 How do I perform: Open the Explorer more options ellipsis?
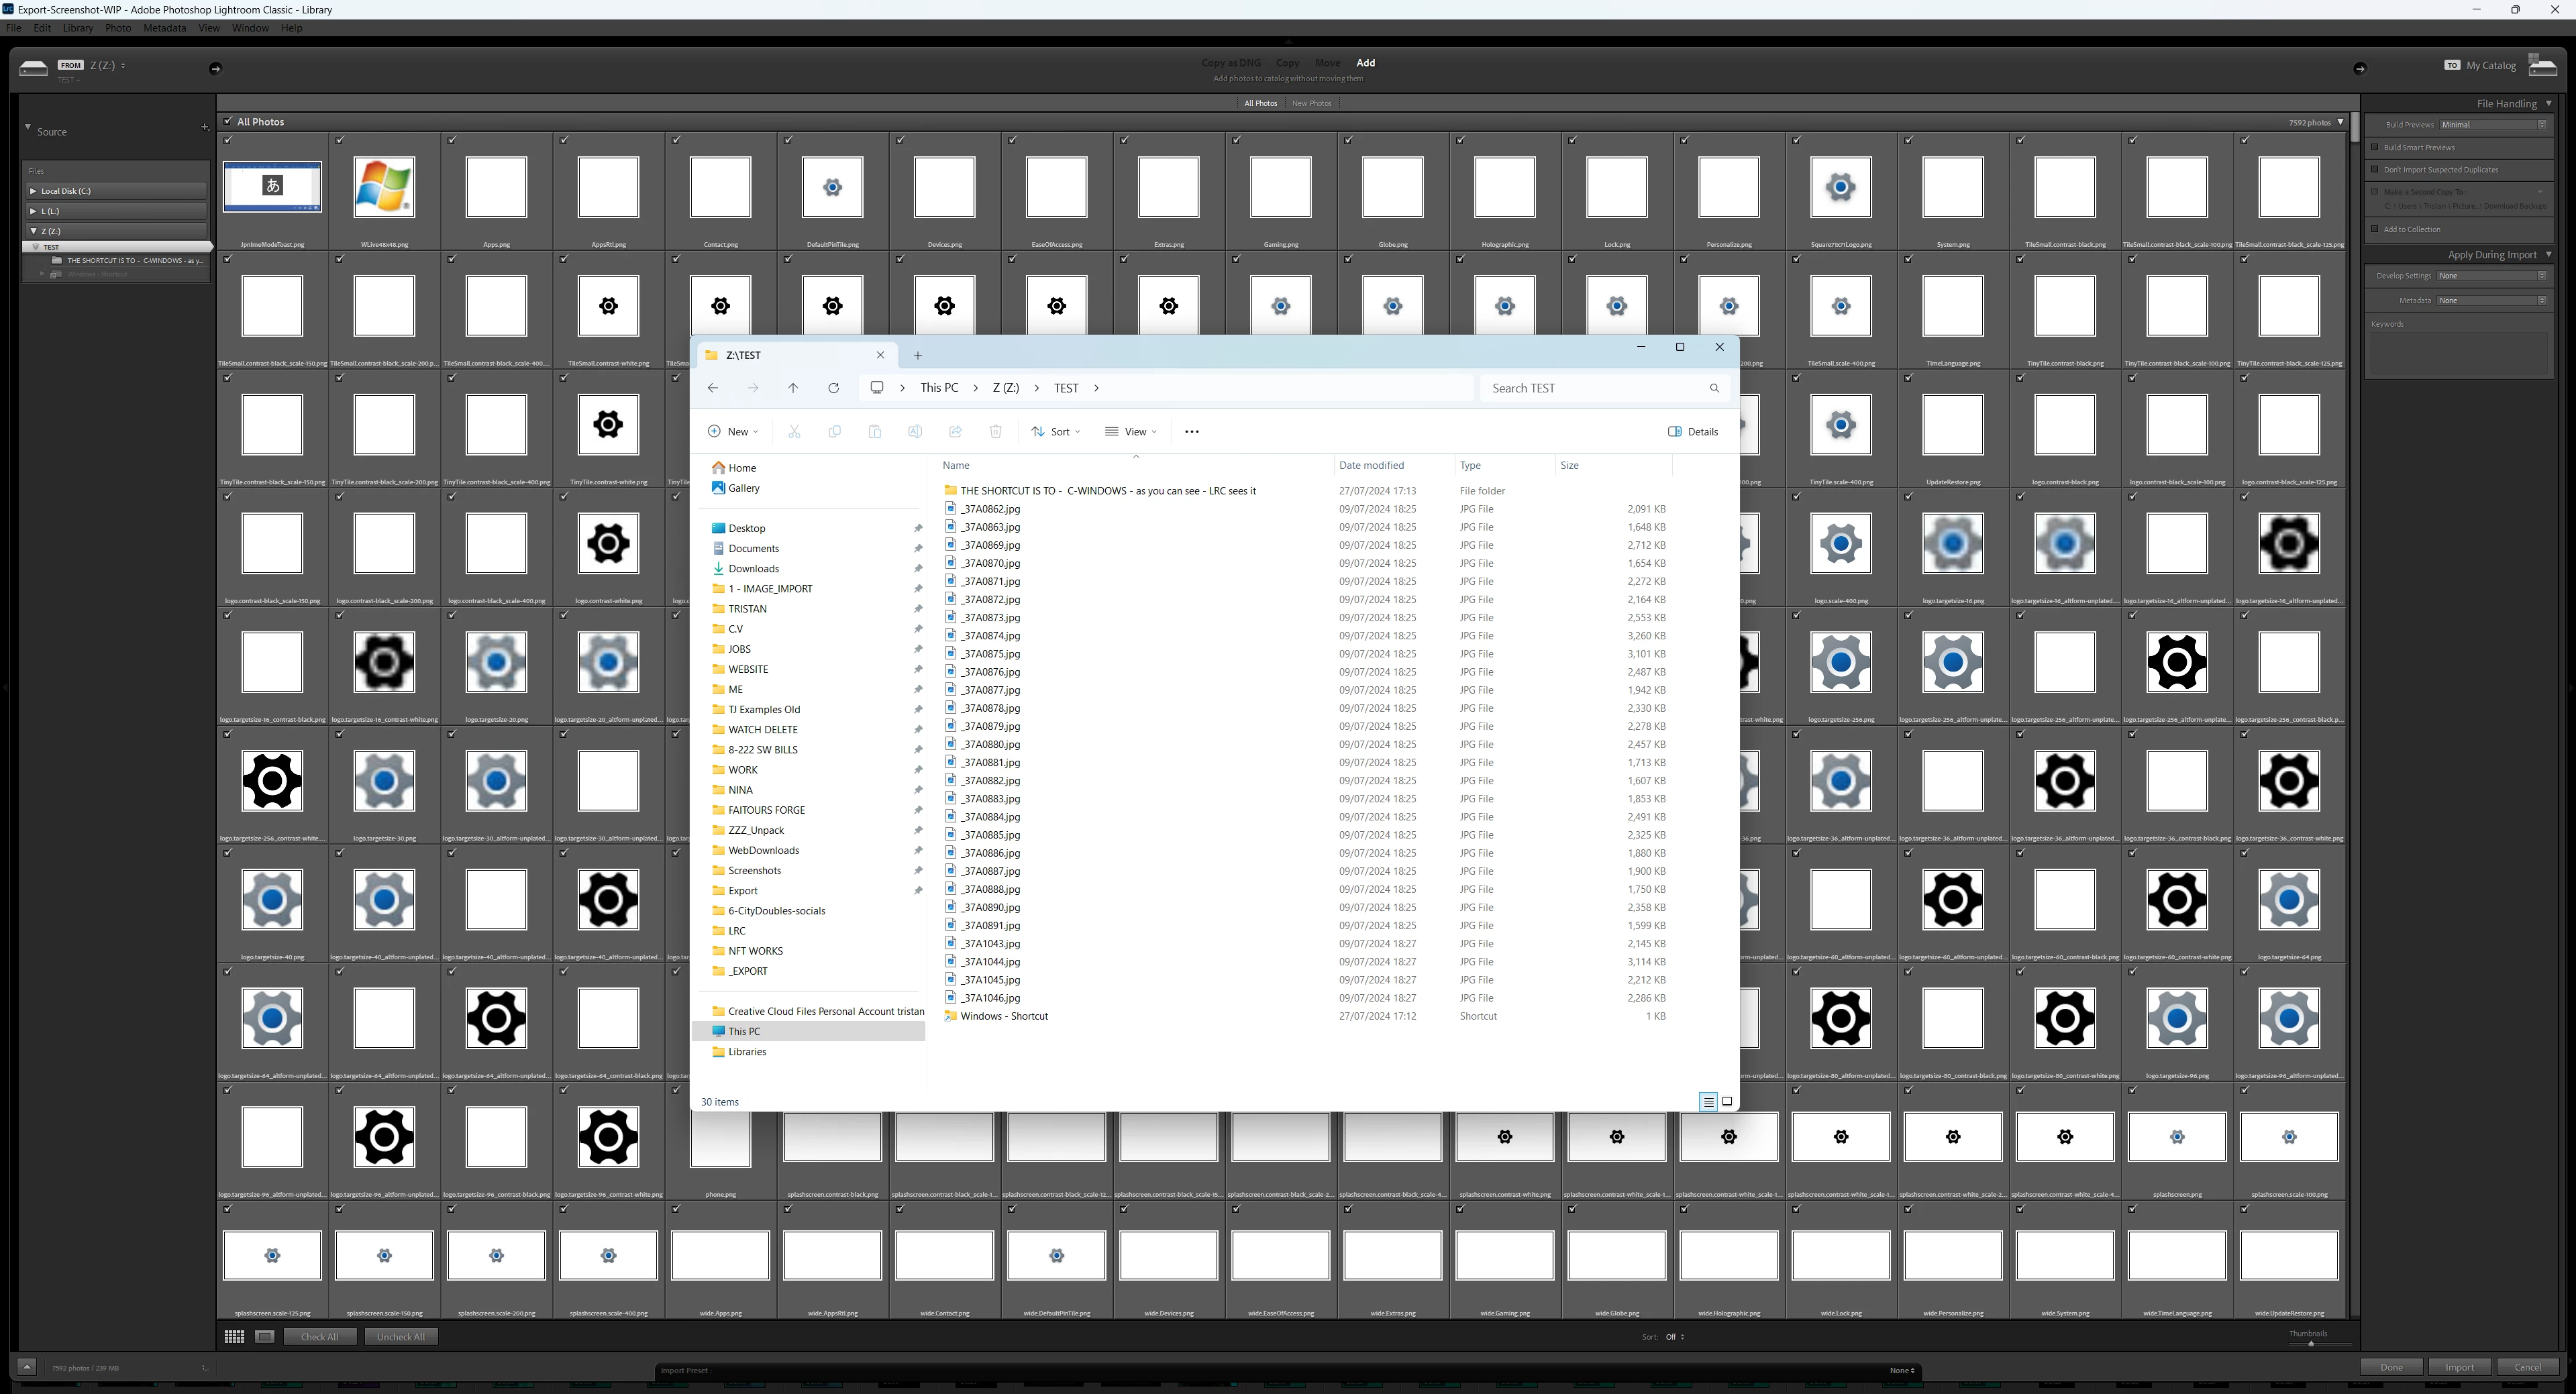[1191, 432]
